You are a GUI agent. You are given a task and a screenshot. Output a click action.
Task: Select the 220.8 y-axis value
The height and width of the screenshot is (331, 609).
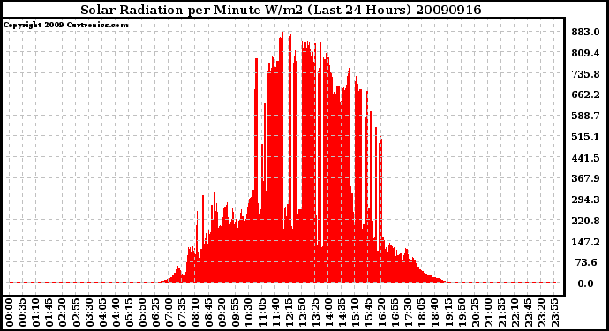tap(586, 221)
